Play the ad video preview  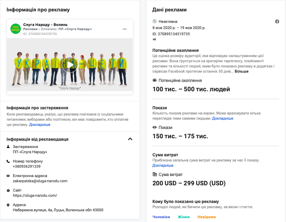pyautogui.click(x=70, y=65)
